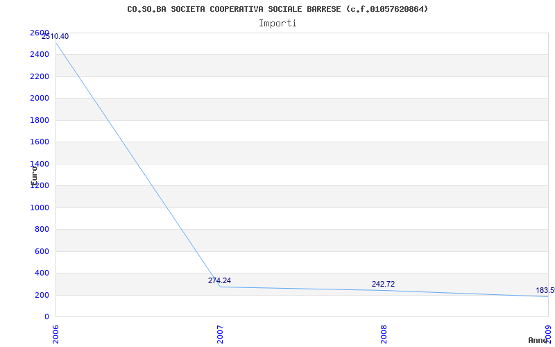
Task: Click the 1800 y-axis value
Action: 40,120
